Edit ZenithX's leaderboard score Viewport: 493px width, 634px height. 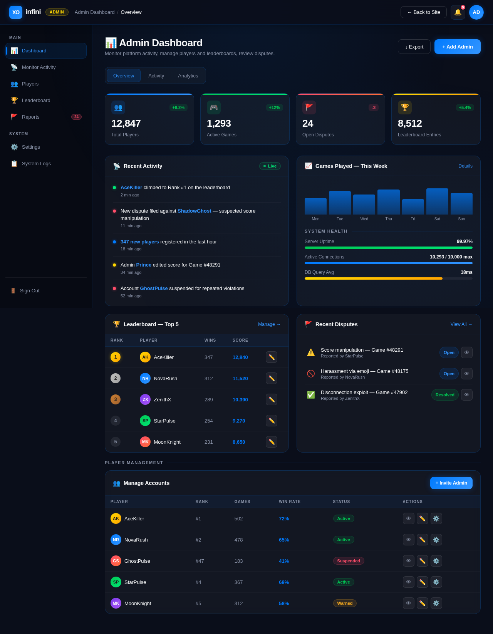click(272, 399)
